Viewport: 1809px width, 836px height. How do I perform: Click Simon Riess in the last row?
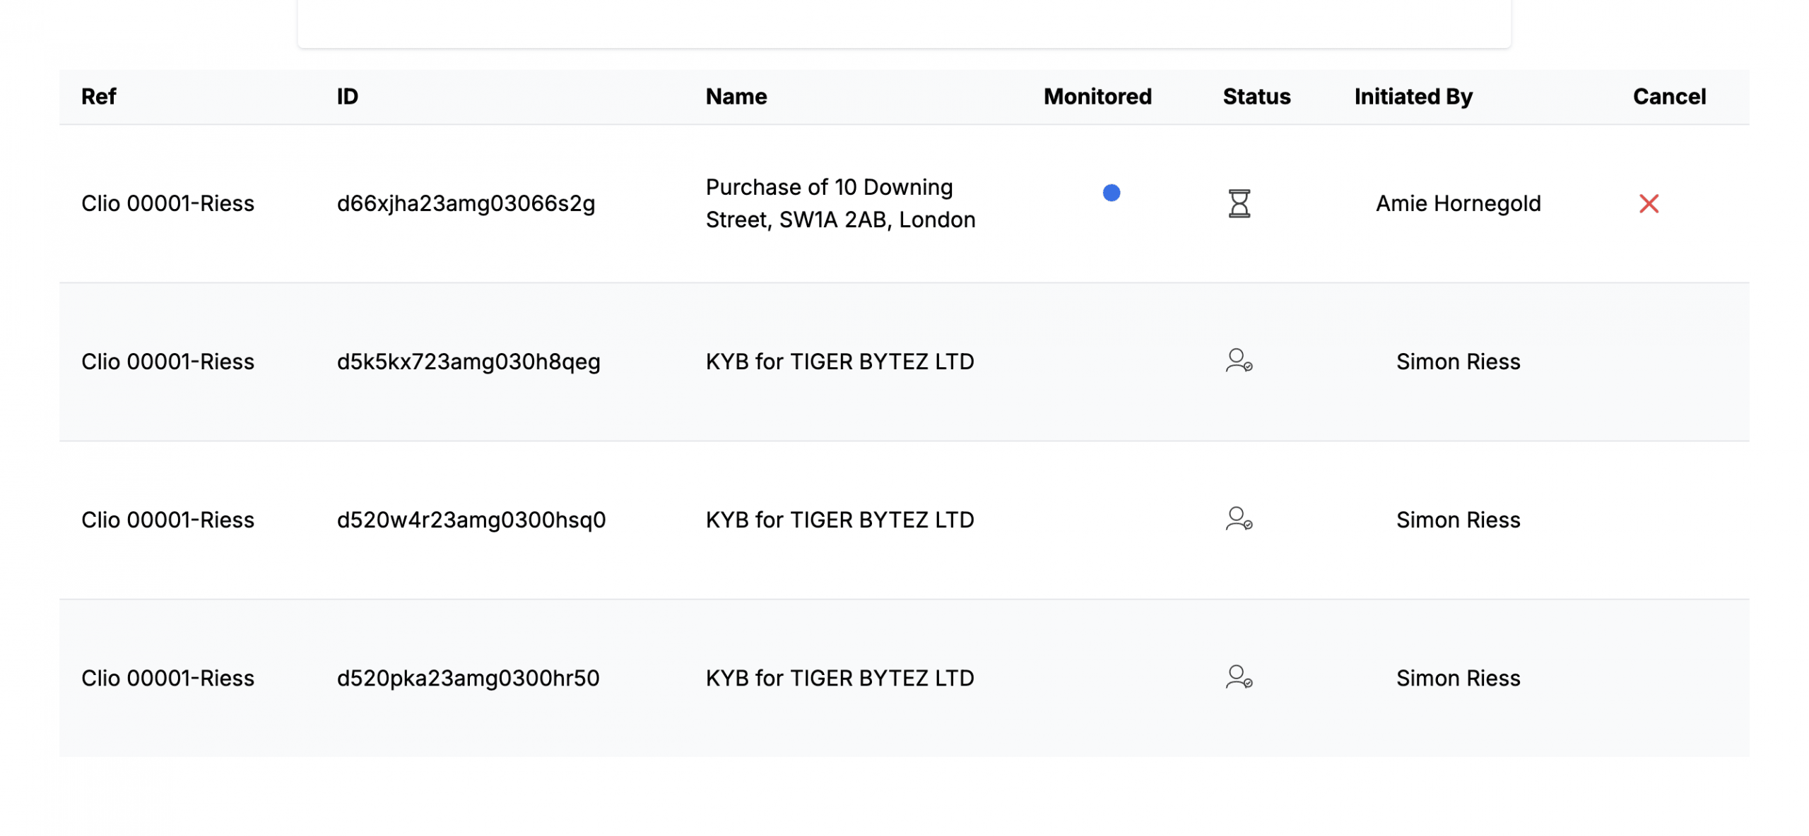pyautogui.click(x=1457, y=678)
